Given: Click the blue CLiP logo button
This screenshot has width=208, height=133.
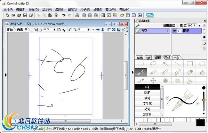Looking at the screenshot, I should [150, 15].
